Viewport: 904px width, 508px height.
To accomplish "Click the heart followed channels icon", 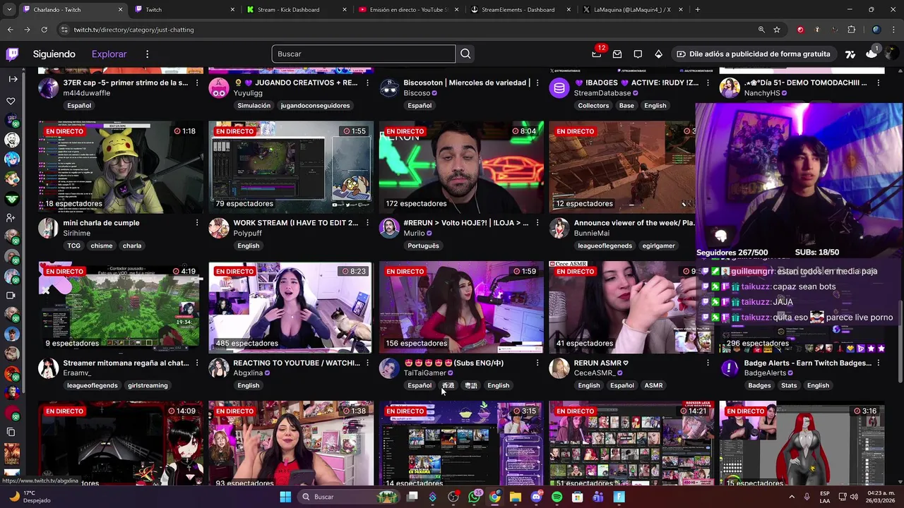I will pyautogui.click(x=11, y=102).
